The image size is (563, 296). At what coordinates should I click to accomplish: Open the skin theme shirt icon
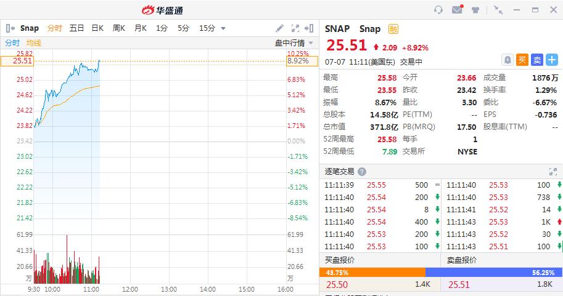click(475, 10)
